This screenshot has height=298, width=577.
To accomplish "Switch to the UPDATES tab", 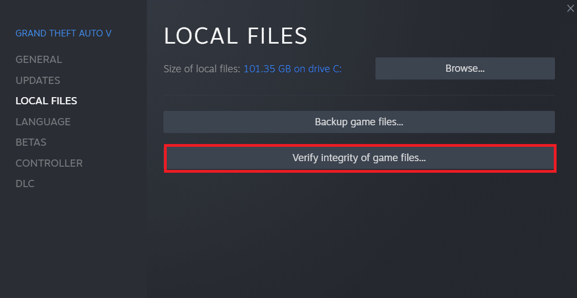I will (x=38, y=80).
